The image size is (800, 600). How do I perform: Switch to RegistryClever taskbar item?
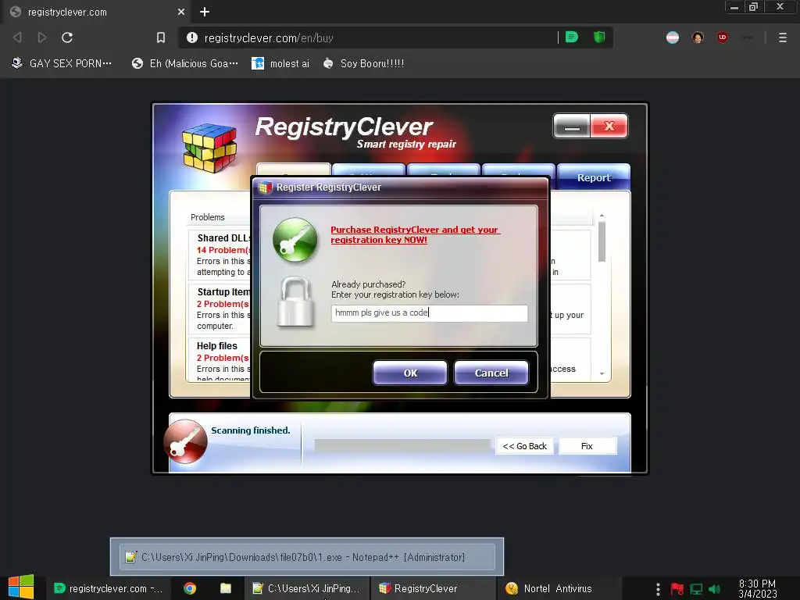[x=433, y=588]
